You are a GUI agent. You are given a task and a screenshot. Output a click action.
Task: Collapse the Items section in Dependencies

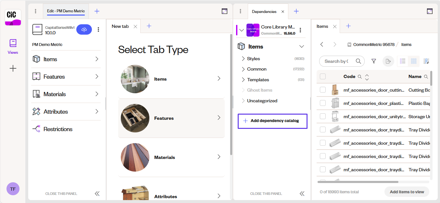click(302, 47)
